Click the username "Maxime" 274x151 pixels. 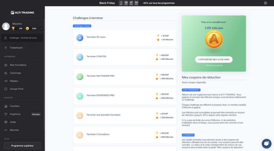pyautogui.click(x=17, y=24)
